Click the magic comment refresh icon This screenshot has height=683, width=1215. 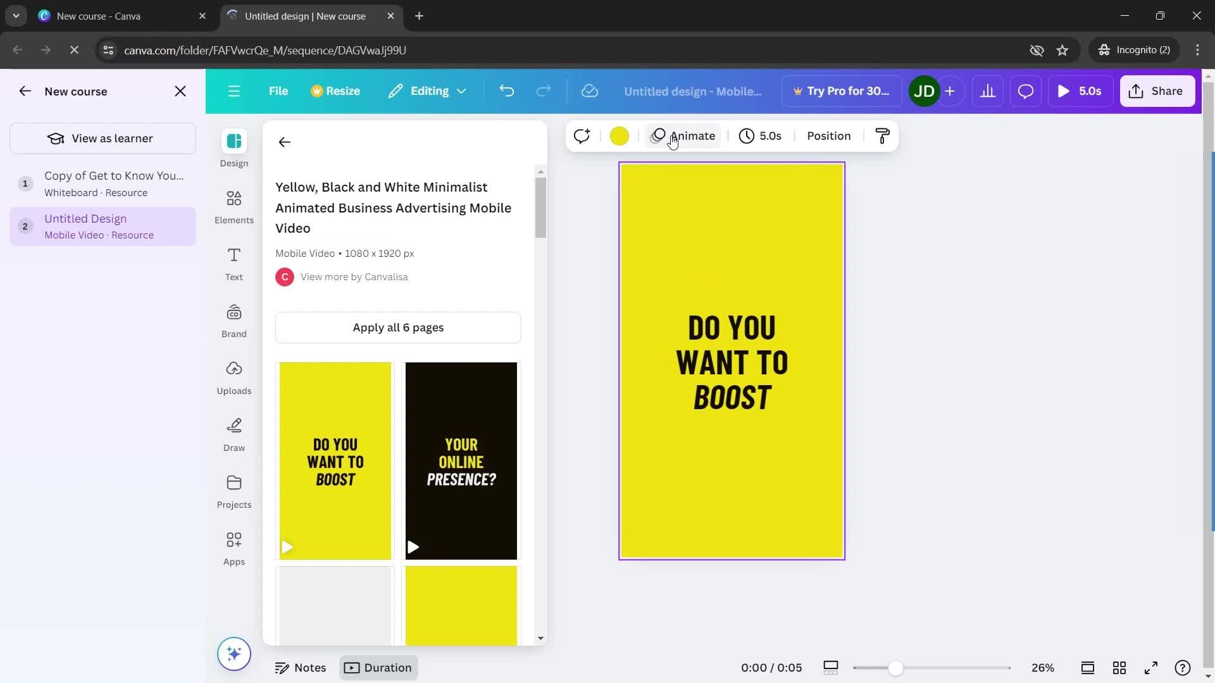point(582,136)
